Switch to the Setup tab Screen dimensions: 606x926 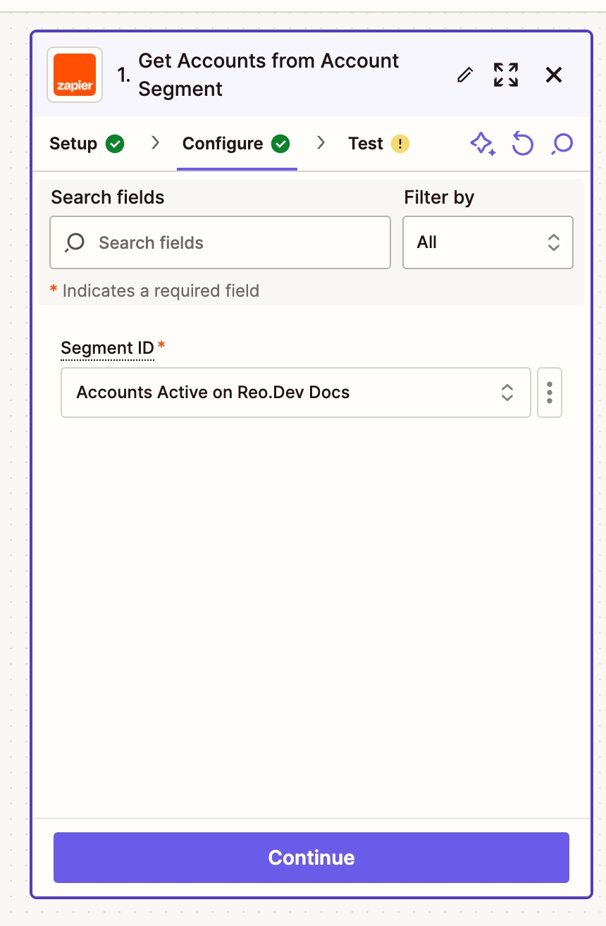coord(73,144)
